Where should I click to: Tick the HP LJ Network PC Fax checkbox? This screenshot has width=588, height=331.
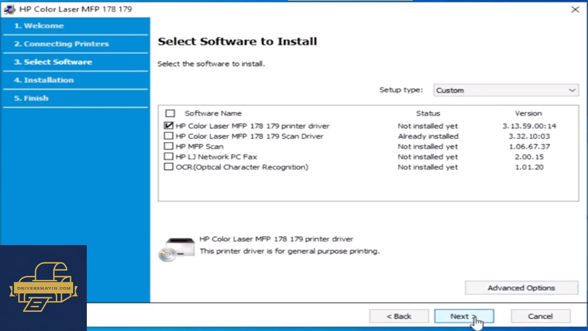click(x=169, y=157)
